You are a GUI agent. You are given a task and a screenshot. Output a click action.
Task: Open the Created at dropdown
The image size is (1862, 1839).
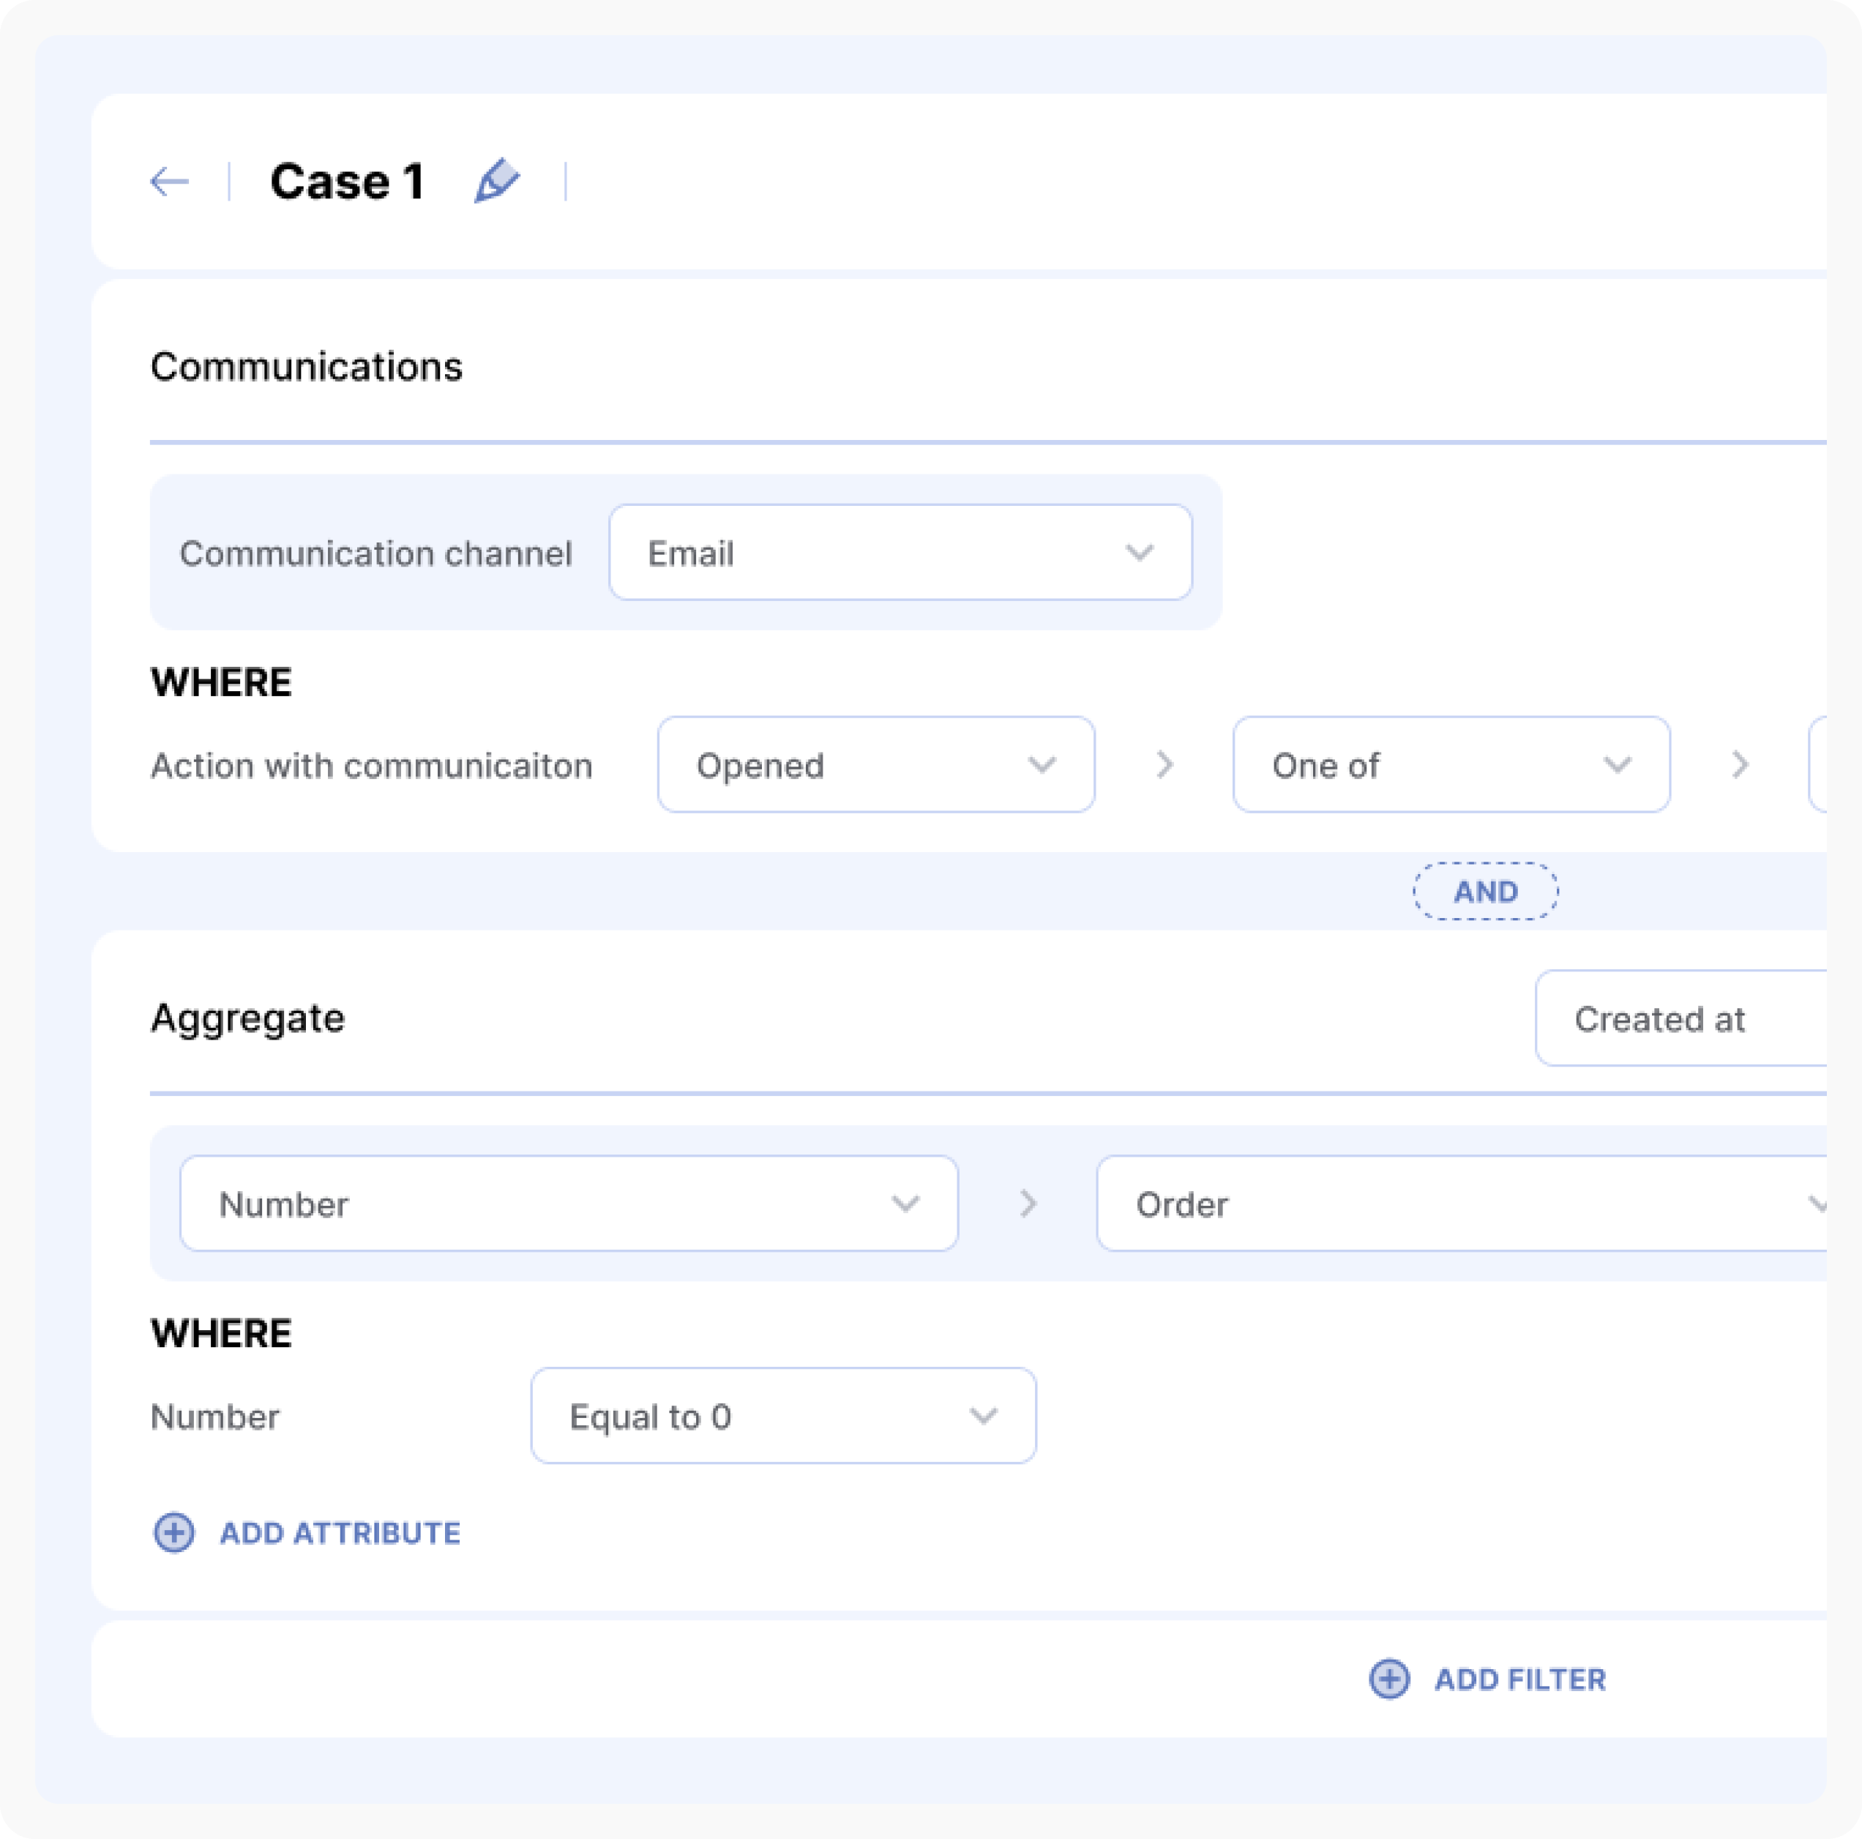point(1679,1019)
